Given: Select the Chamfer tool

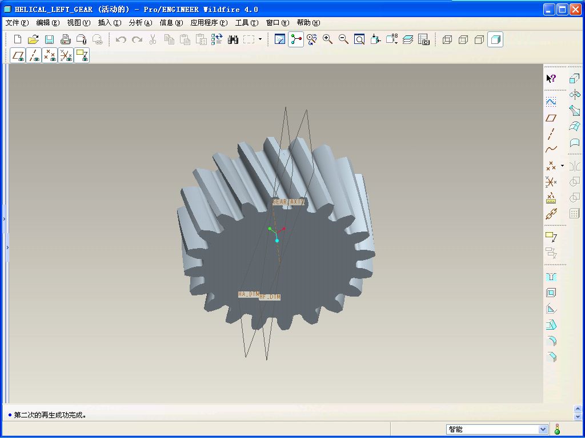Looking at the screenshot, I should click(x=551, y=357).
